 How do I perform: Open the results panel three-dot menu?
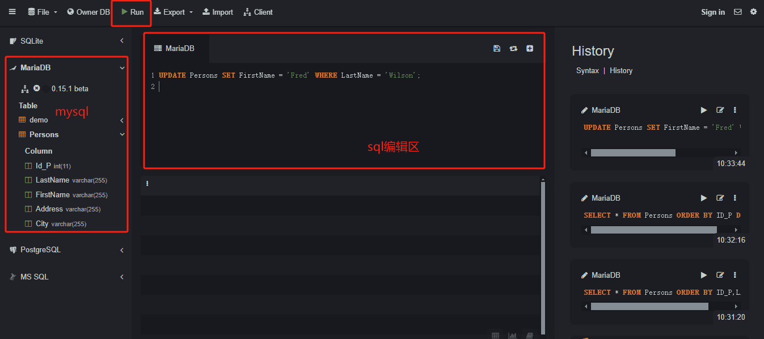(147, 183)
